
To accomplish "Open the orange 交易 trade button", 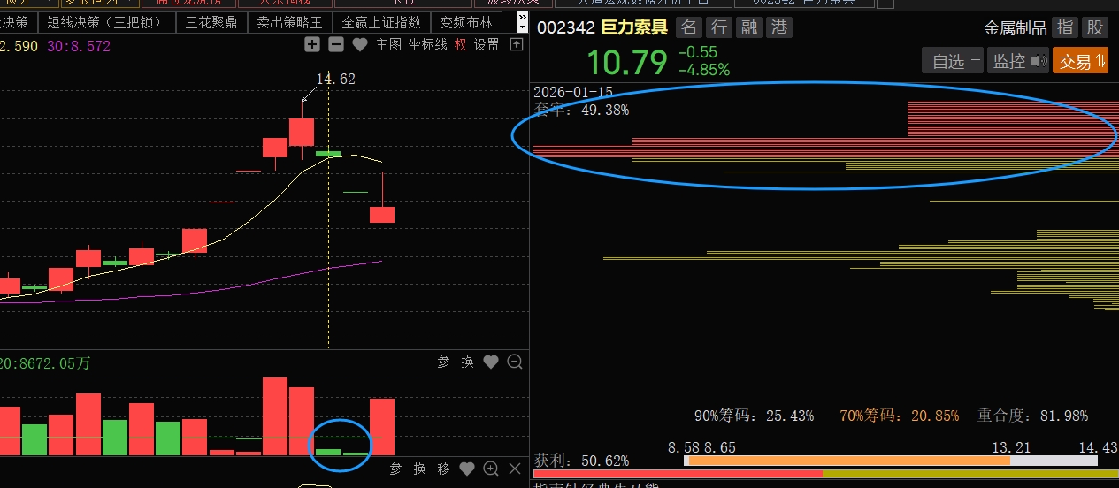I will [1080, 61].
